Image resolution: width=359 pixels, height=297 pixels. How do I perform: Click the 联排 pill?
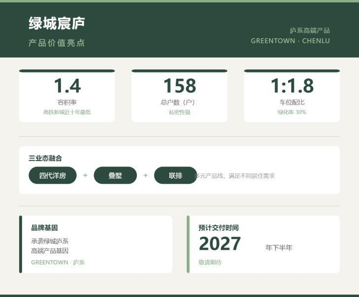[175, 175]
